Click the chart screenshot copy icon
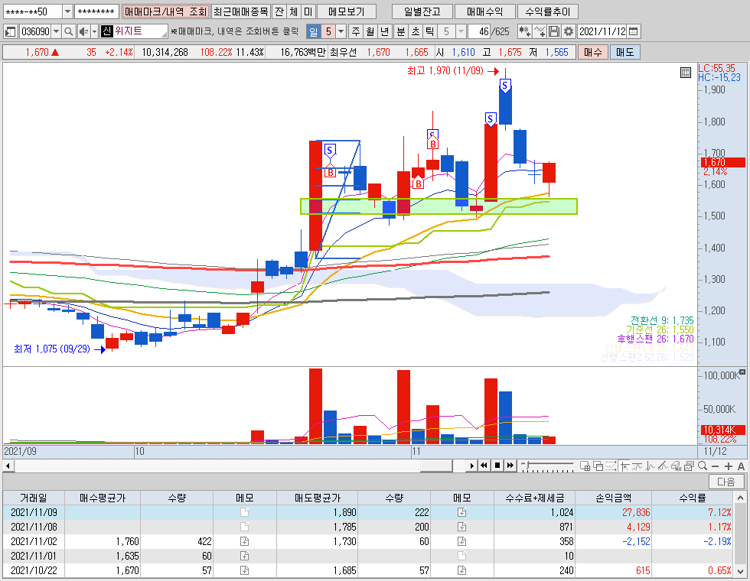Viewport: 750px width, 581px height. 690,466
